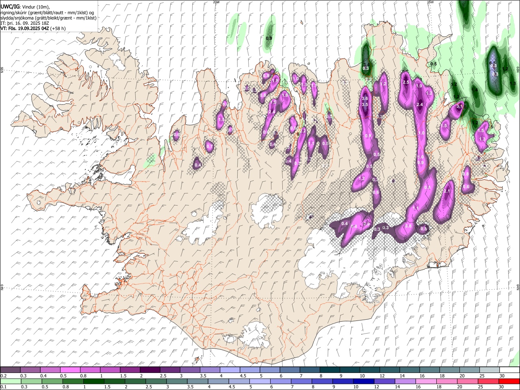Click the bottom-row swatch labeled 2.5
This screenshot has height=390, width=520.
click(156, 381)
